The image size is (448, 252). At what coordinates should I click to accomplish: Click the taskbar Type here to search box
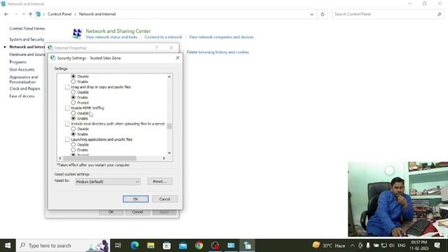click(x=63, y=246)
